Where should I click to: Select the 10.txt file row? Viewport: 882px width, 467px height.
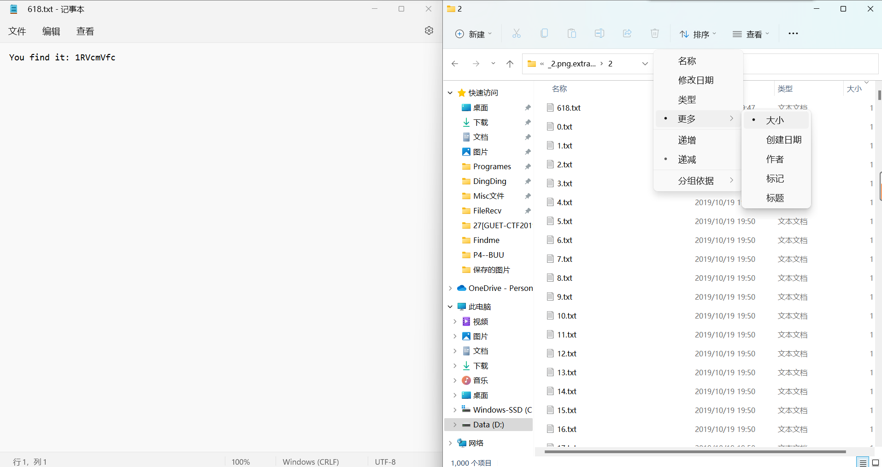click(710, 316)
